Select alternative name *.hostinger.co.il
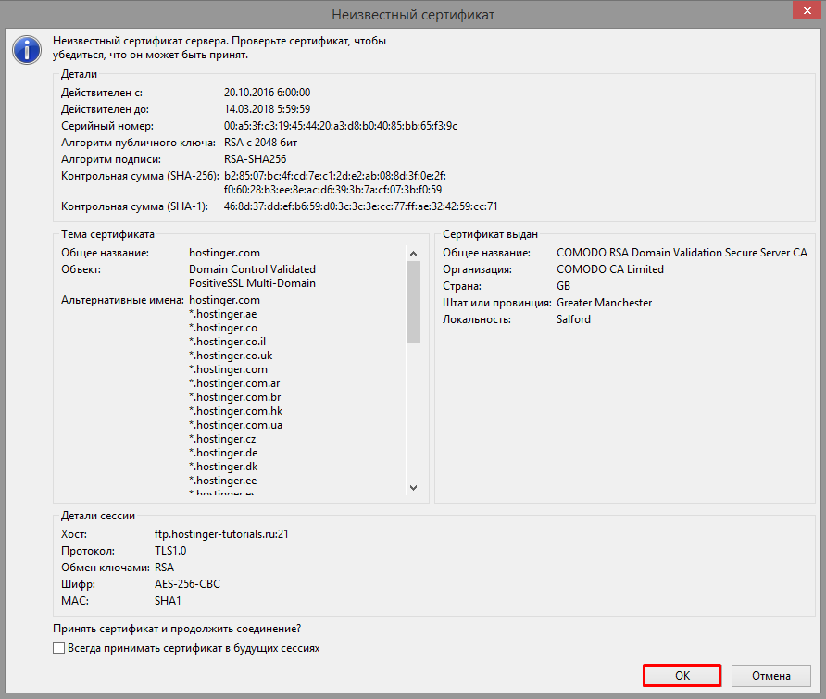Viewport: 826px width, 699px height. (x=227, y=342)
